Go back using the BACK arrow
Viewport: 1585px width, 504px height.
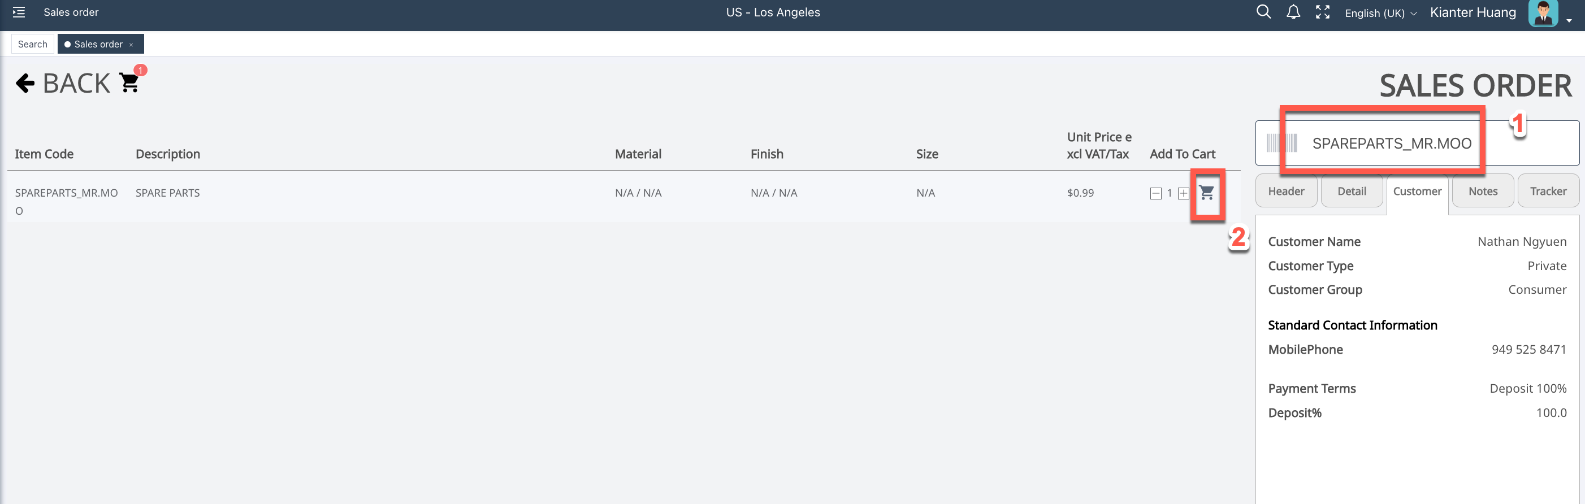pyautogui.click(x=25, y=83)
